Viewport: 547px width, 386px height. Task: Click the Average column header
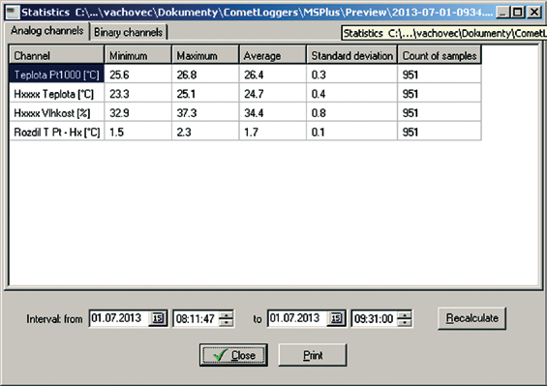click(x=272, y=55)
